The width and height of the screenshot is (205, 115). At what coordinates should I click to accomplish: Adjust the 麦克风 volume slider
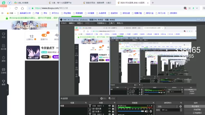[131, 111]
